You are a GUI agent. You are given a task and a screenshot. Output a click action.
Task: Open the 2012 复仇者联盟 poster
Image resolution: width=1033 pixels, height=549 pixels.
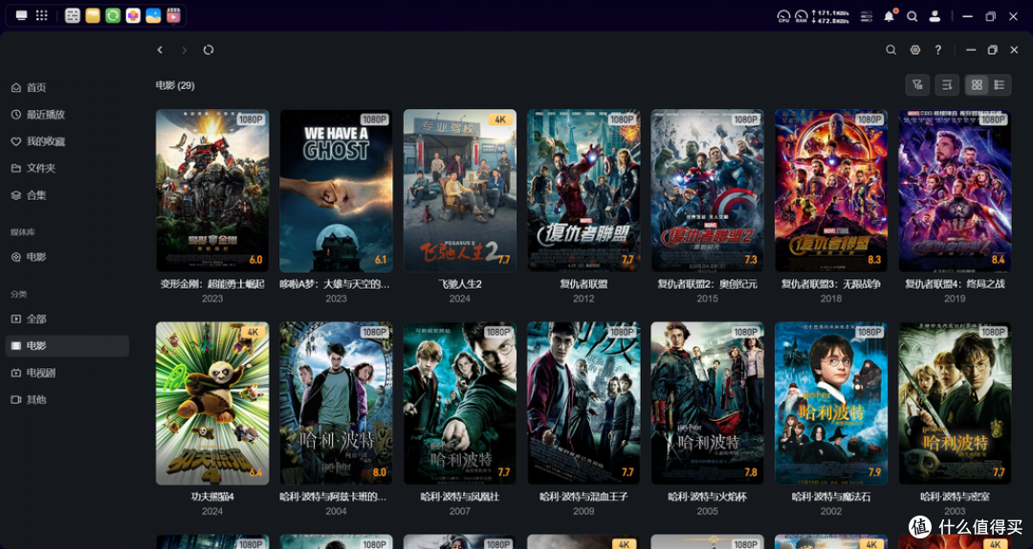(583, 190)
